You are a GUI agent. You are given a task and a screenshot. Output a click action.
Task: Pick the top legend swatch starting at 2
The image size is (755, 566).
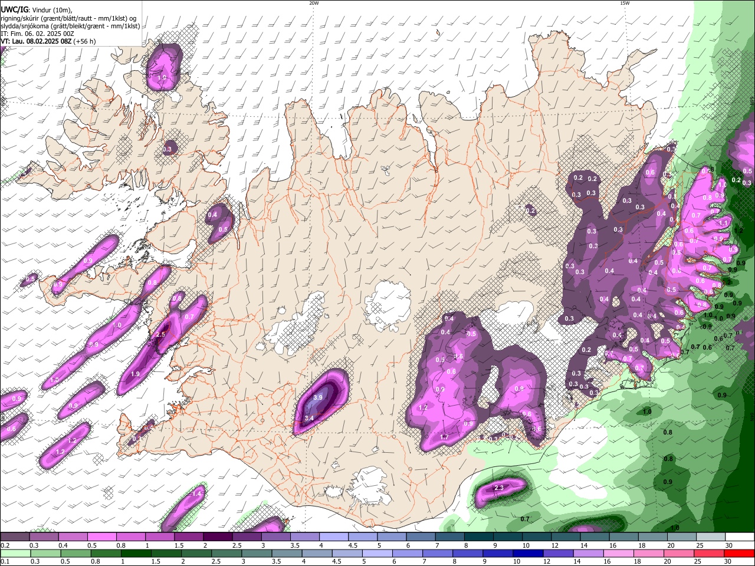[x=218, y=537]
